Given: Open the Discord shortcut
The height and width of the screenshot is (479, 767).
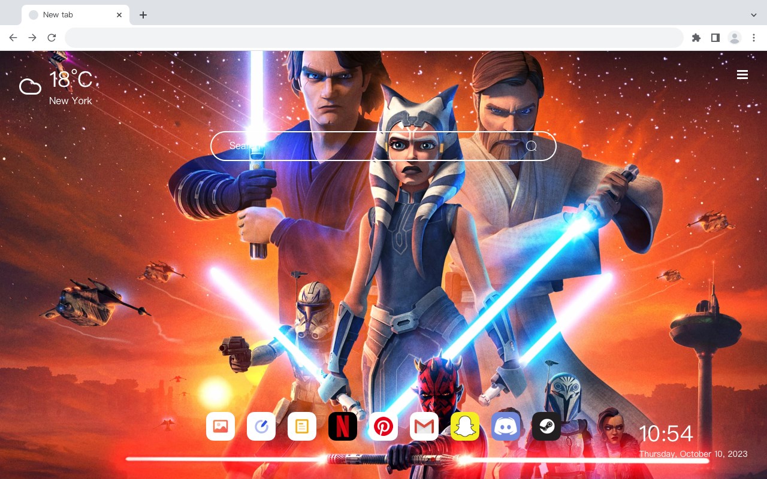Looking at the screenshot, I should (506, 426).
